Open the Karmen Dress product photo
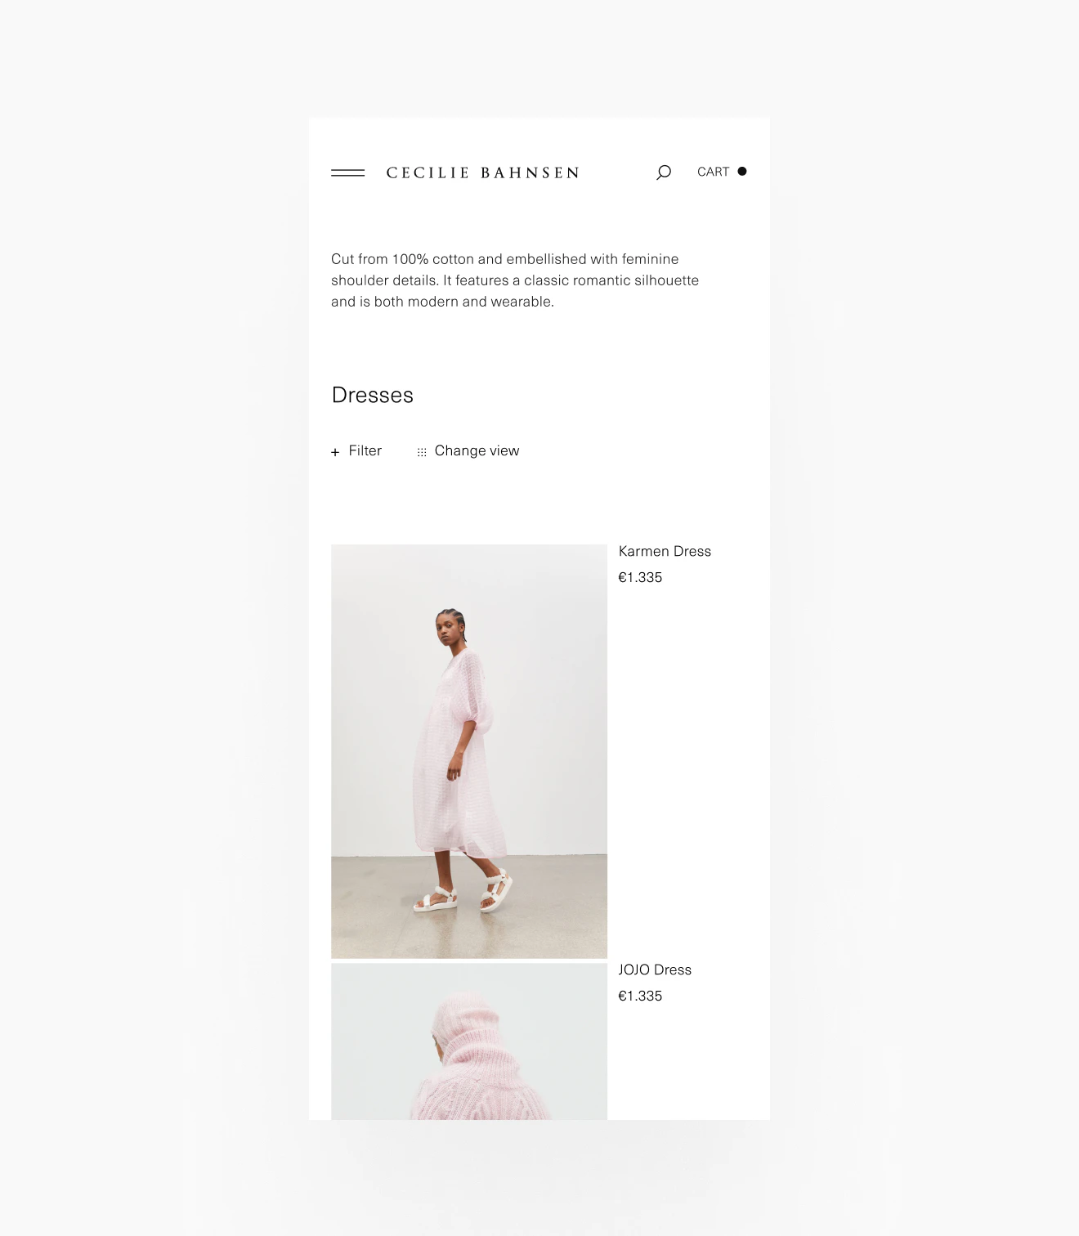Screen dimensions: 1079x1236 pyautogui.click(x=469, y=751)
